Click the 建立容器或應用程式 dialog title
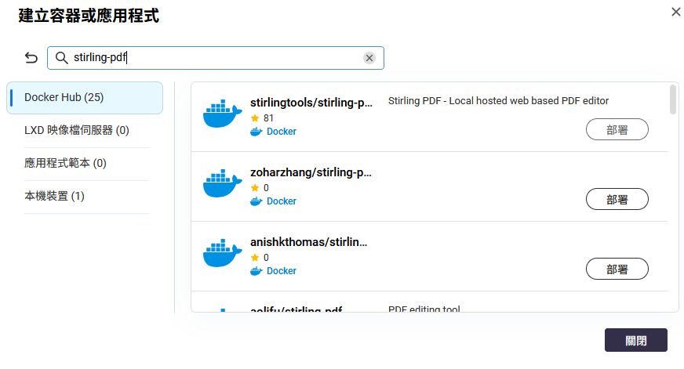 coord(89,16)
